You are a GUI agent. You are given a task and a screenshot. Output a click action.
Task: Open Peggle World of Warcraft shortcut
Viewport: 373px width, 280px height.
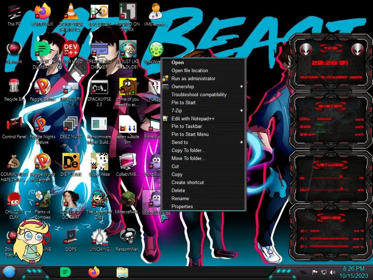coord(43,168)
